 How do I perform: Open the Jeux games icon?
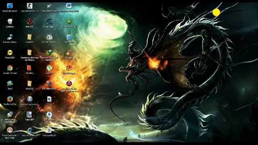point(10,83)
